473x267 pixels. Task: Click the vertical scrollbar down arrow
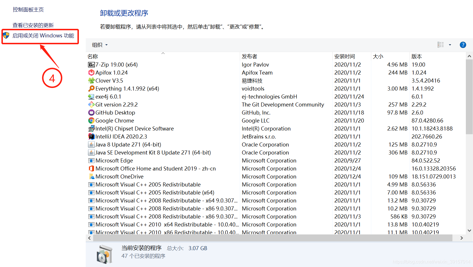469,230
